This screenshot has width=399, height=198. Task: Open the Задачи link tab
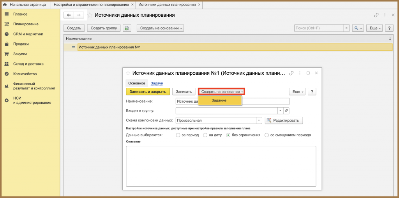(x=157, y=83)
